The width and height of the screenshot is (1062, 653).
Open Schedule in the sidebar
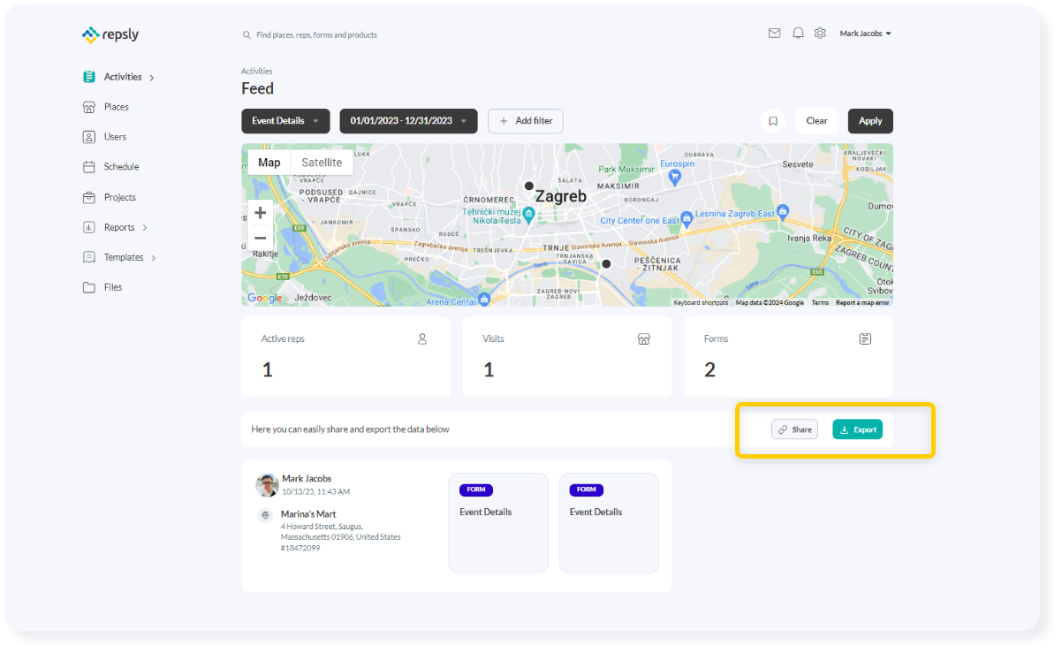(x=121, y=167)
